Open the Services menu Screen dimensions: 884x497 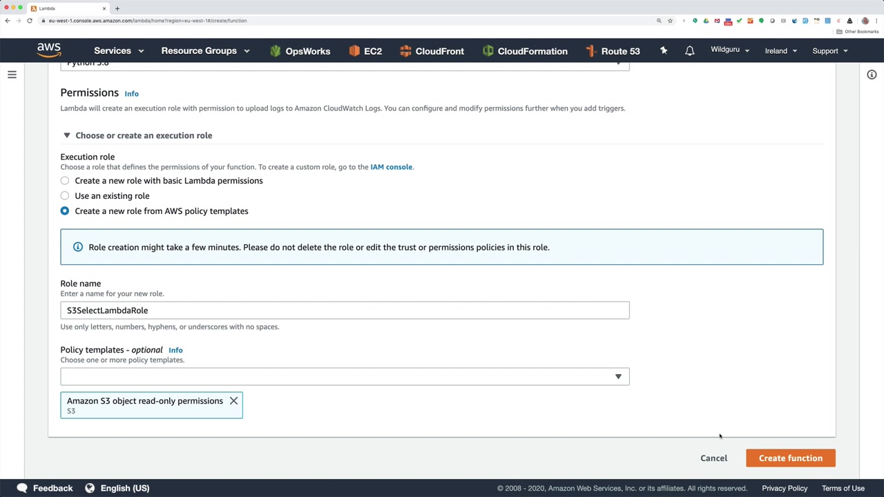119,51
